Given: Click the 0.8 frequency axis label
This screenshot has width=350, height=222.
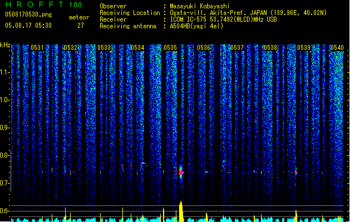Looking at the screenshot, I should point(5,155).
